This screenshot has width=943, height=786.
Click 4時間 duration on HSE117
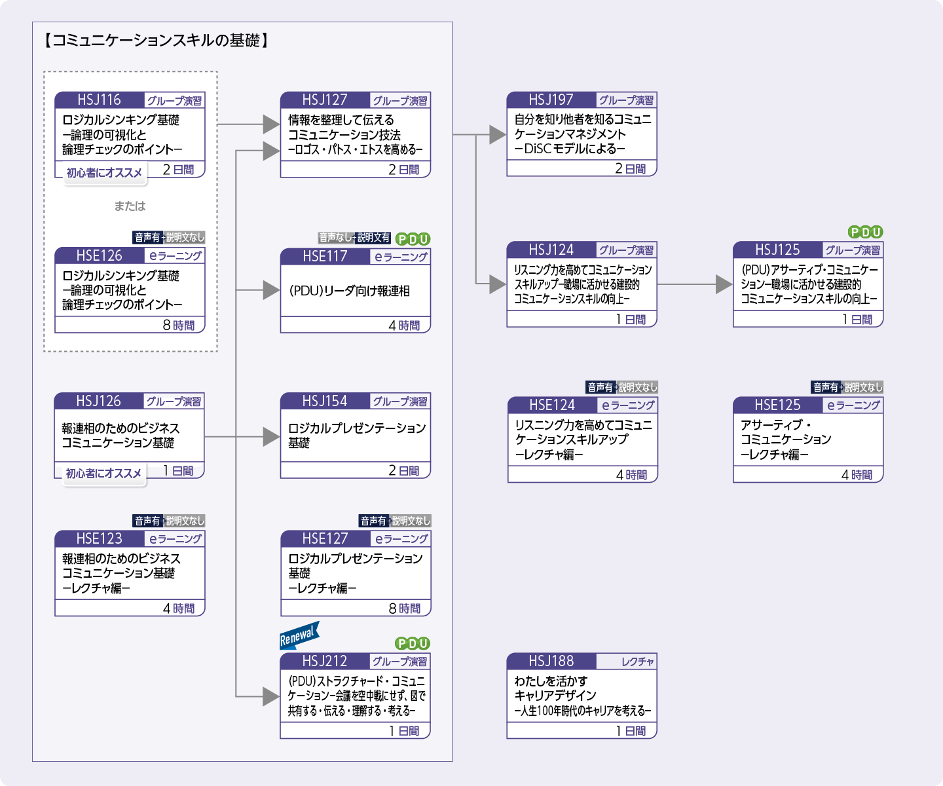(404, 326)
